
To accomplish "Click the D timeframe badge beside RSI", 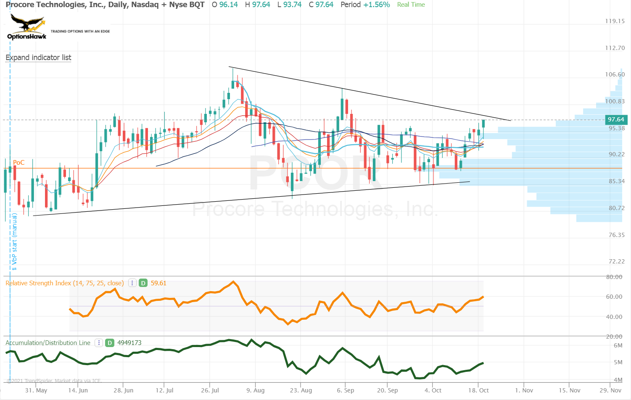I will pyautogui.click(x=143, y=283).
